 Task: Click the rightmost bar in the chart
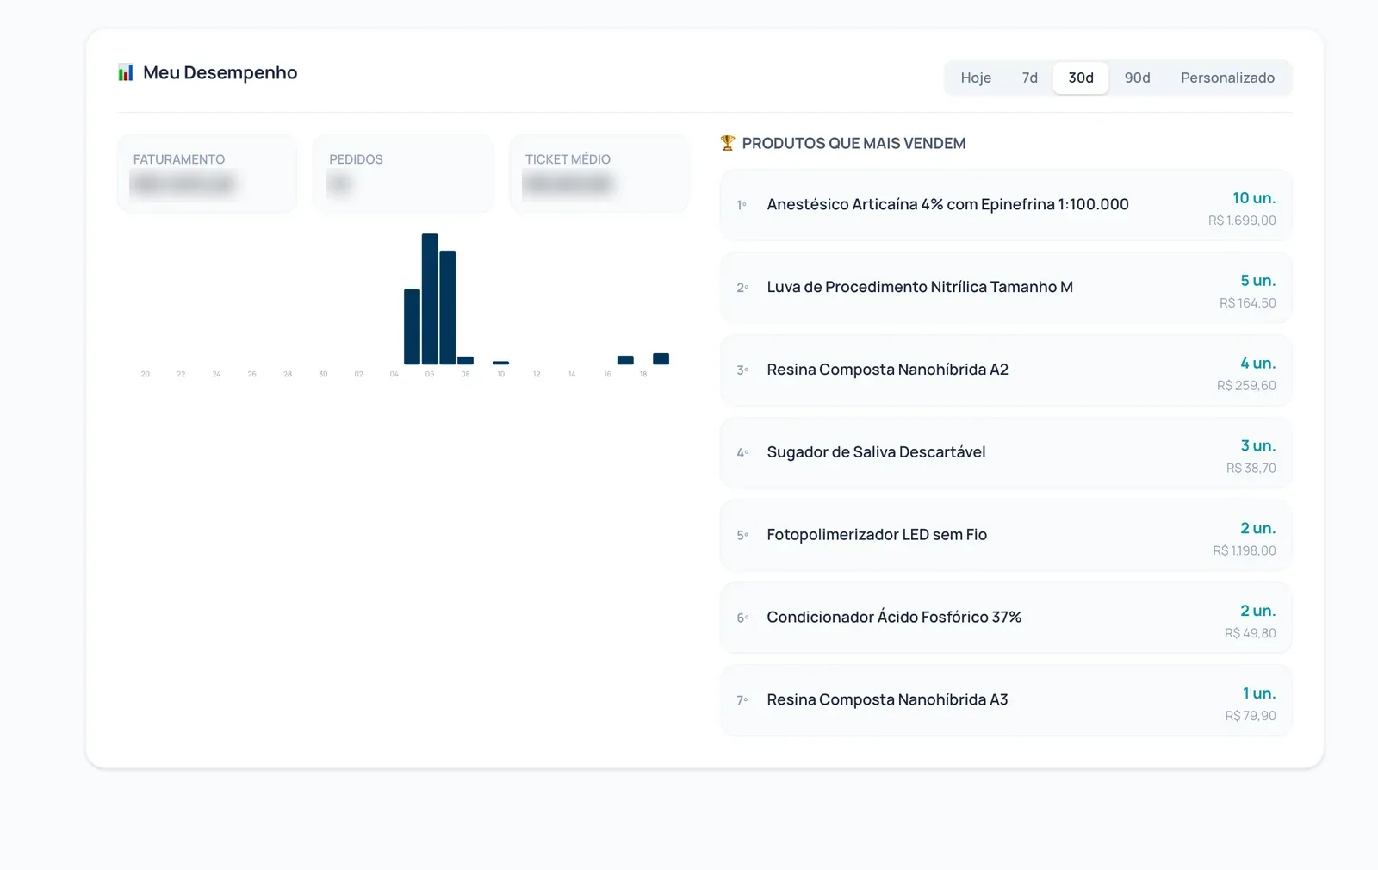coord(661,358)
